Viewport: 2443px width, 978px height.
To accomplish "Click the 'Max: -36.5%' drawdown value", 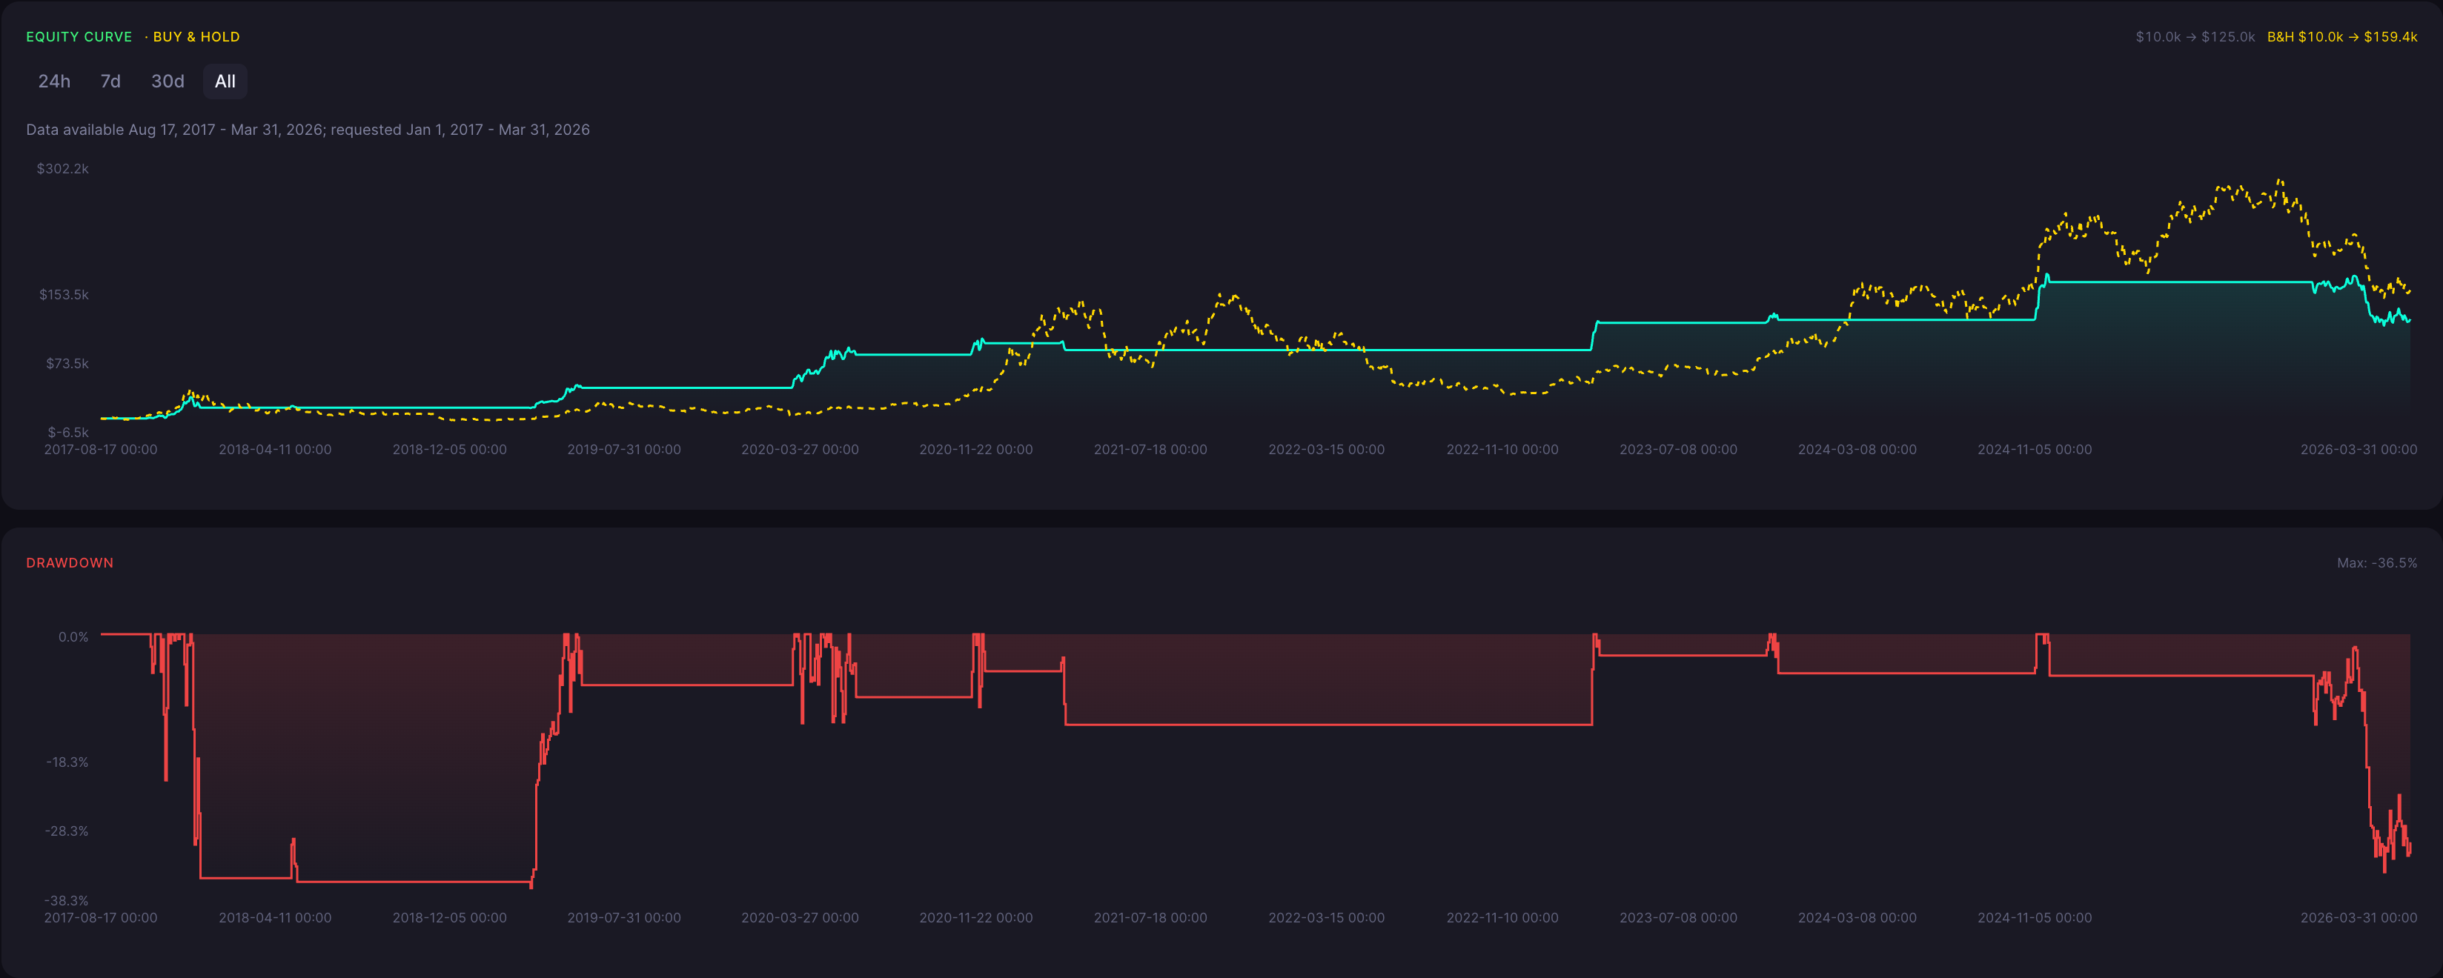I will 2376,563.
